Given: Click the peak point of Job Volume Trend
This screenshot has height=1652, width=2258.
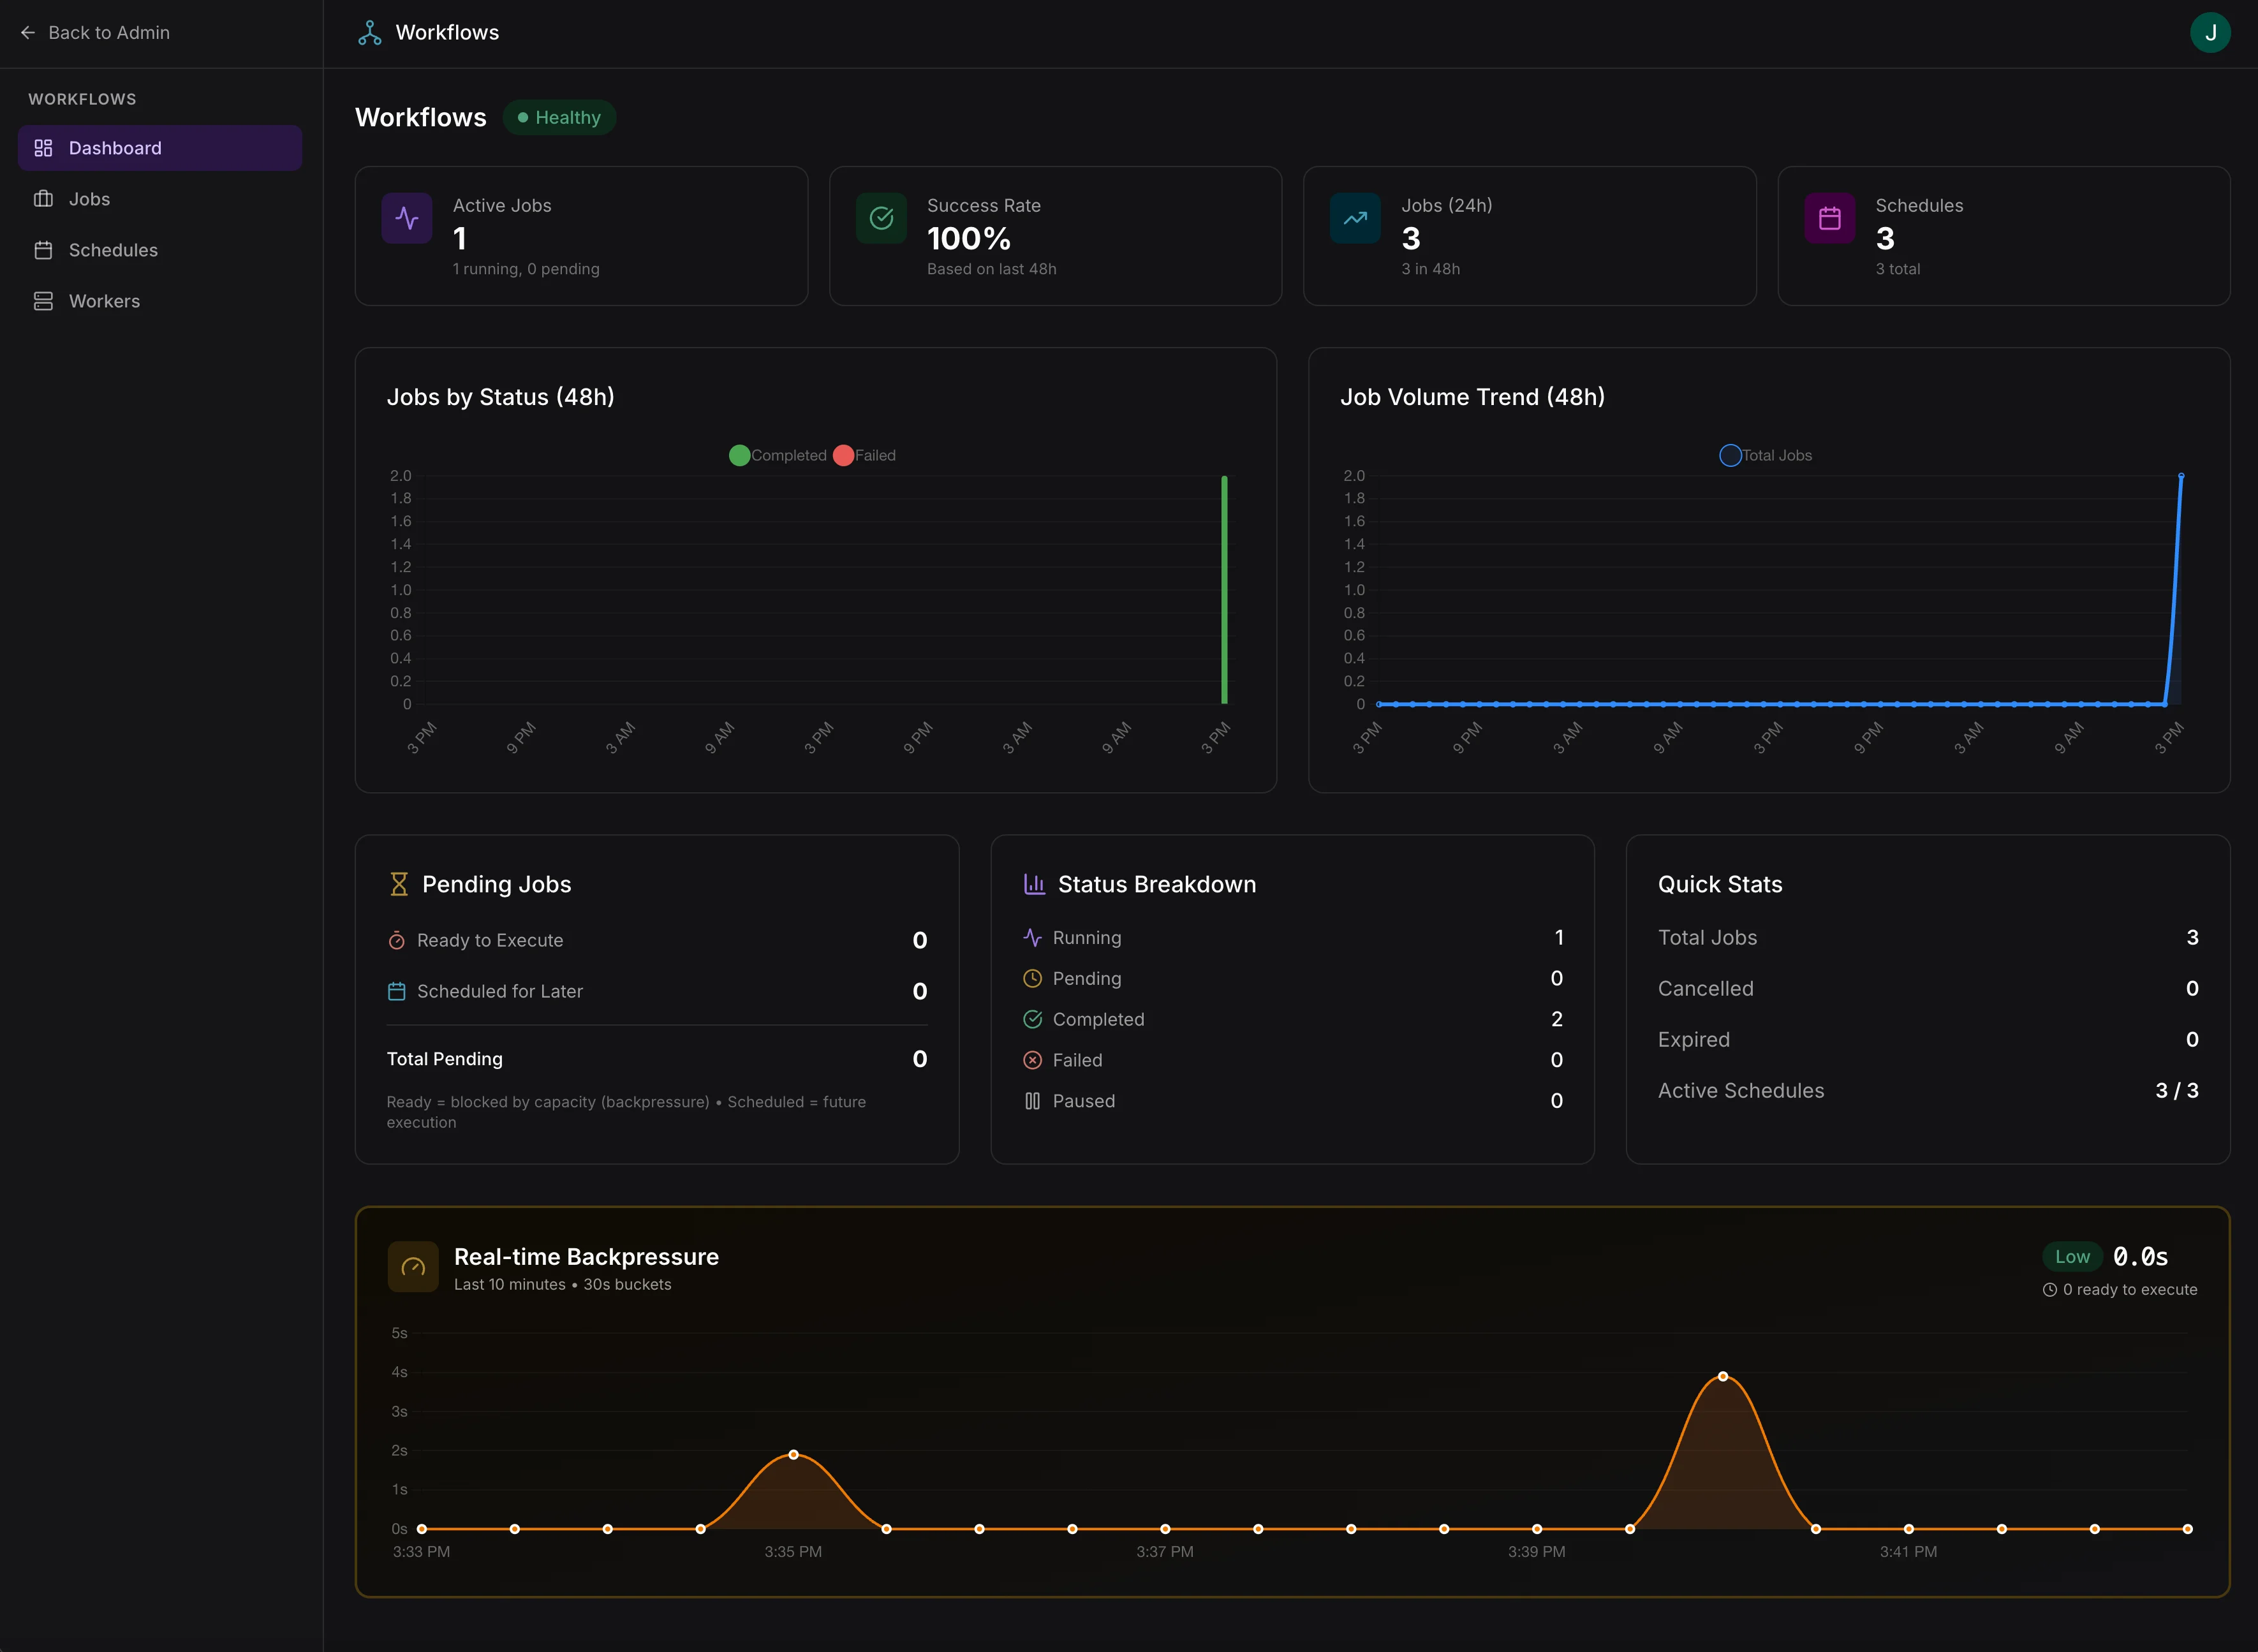Looking at the screenshot, I should point(2181,476).
